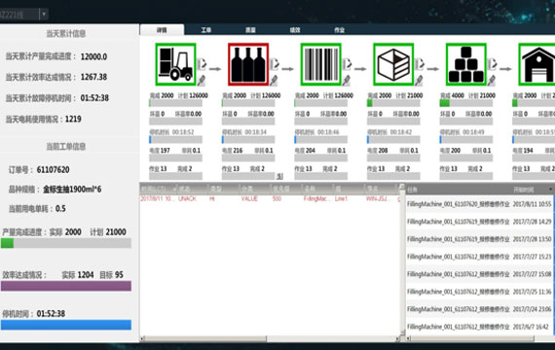Click the purple 效率达成情况 bar

[x=66, y=286]
